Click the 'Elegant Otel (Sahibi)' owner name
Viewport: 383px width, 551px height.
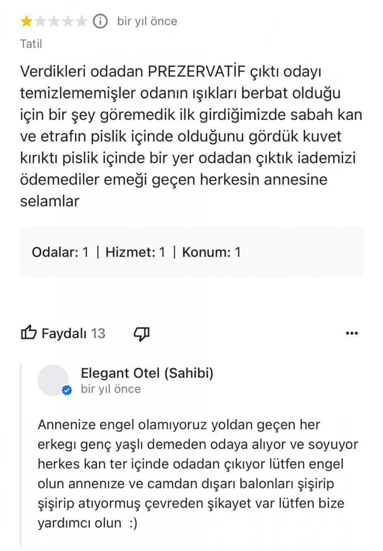point(147,373)
